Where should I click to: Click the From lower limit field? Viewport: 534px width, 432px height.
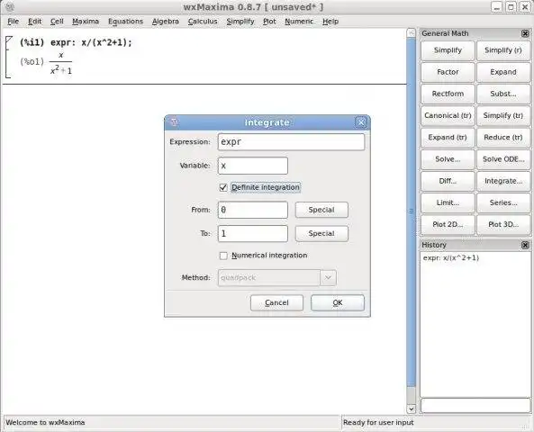coord(253,210)
